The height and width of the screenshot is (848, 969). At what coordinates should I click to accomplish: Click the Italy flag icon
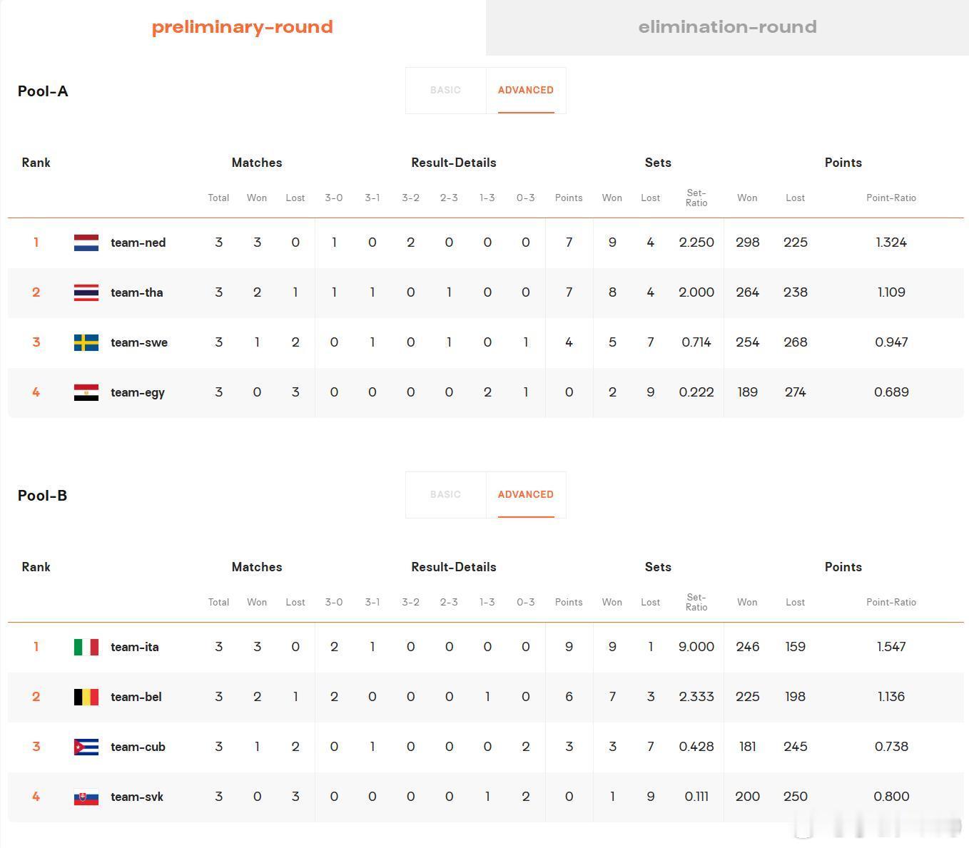(x=86, y=647)
